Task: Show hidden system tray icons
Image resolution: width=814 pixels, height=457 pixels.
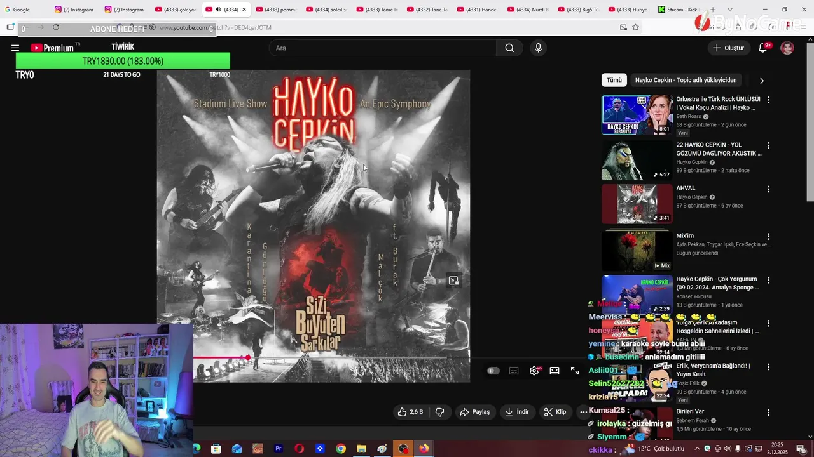Action: [x=696, y=449]
